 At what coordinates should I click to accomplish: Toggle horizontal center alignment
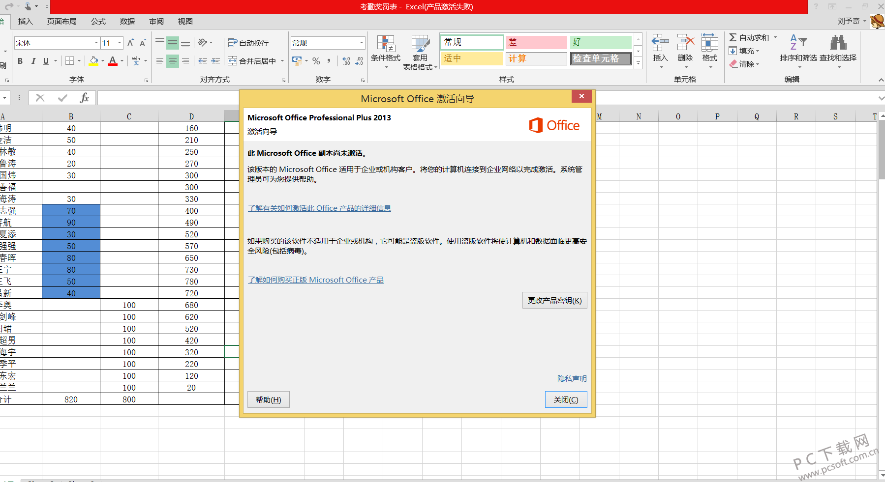[x=173, y=61]
